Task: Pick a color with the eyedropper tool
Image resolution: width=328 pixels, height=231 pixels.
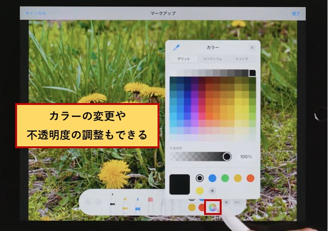Action: pyautogui.click(x=176, y=47)
